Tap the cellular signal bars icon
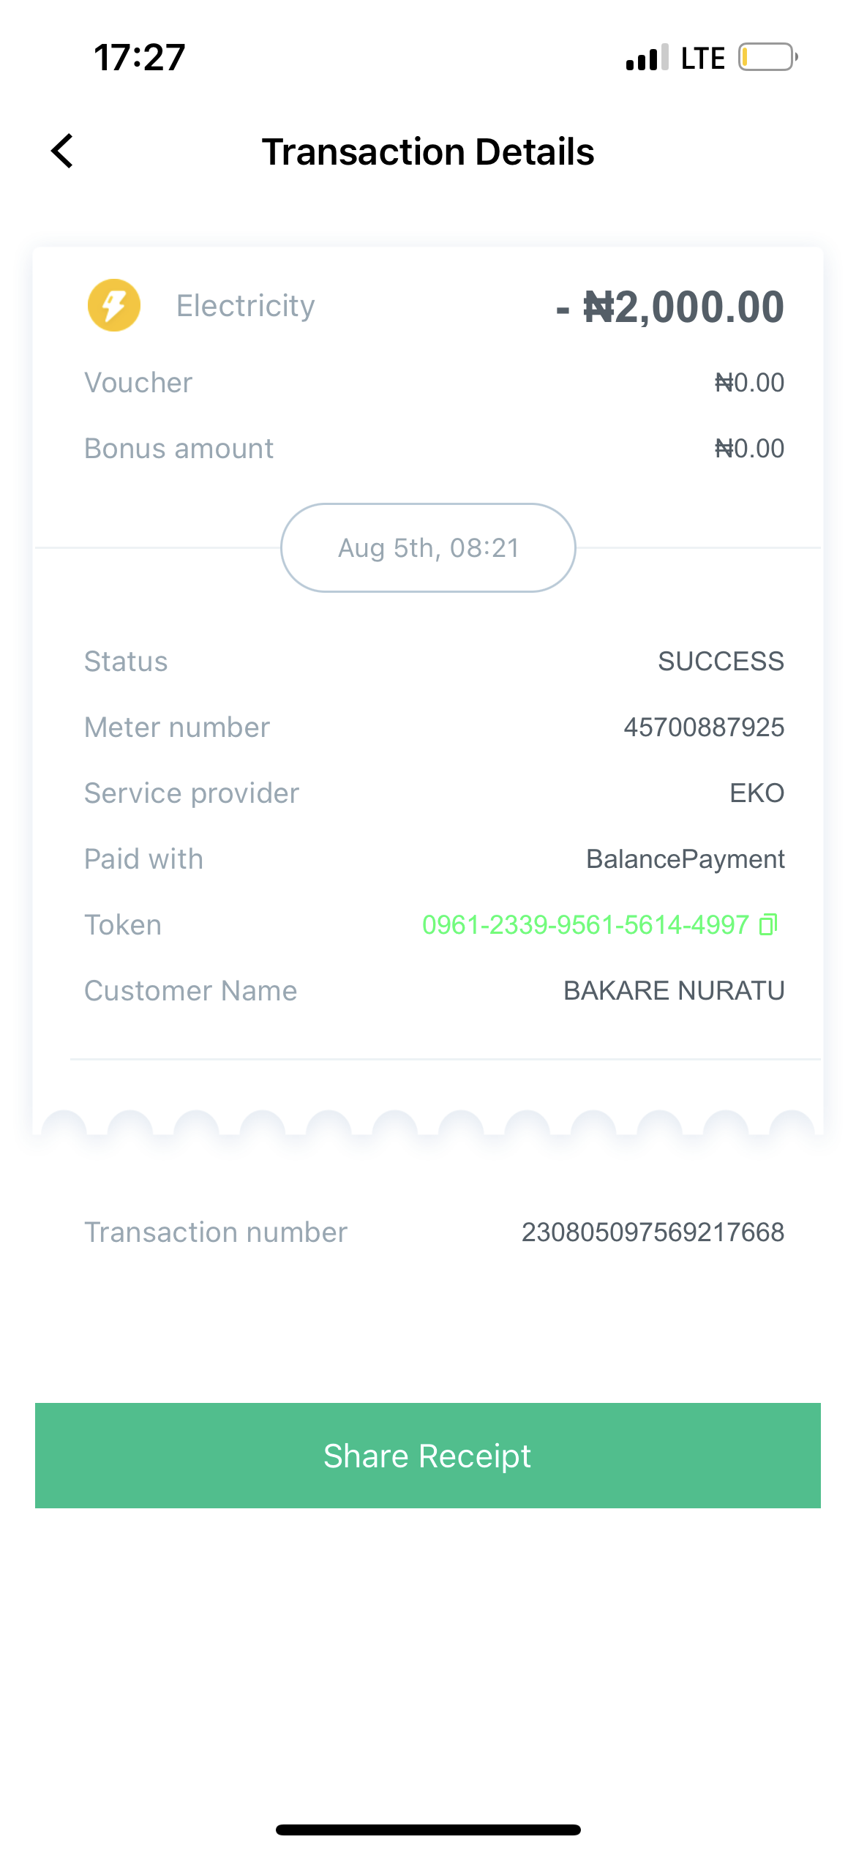This screenshot has width=856, height=1853. 647,57
